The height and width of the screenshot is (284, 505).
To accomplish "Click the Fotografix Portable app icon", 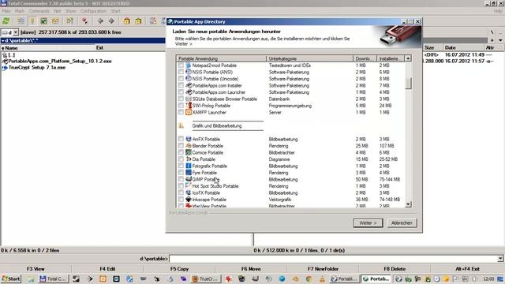I will tap(189, 166).
